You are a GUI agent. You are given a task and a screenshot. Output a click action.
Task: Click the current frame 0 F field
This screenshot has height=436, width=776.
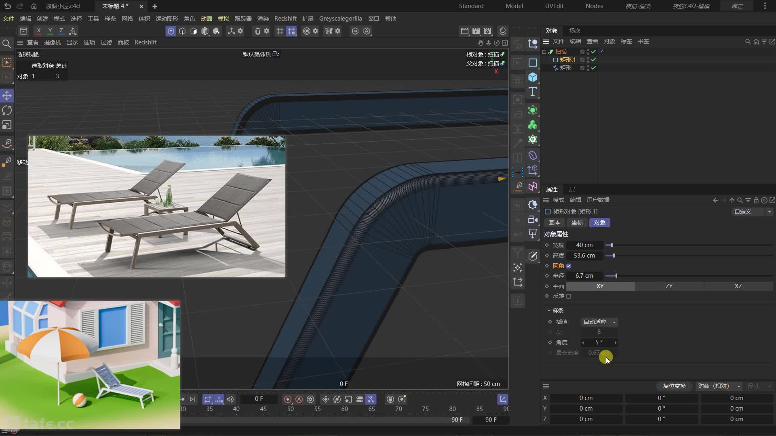click(259, 399)
